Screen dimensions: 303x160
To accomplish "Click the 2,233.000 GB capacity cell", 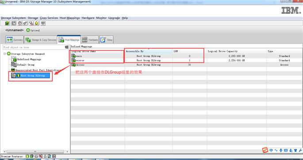I will coord(237,56).
